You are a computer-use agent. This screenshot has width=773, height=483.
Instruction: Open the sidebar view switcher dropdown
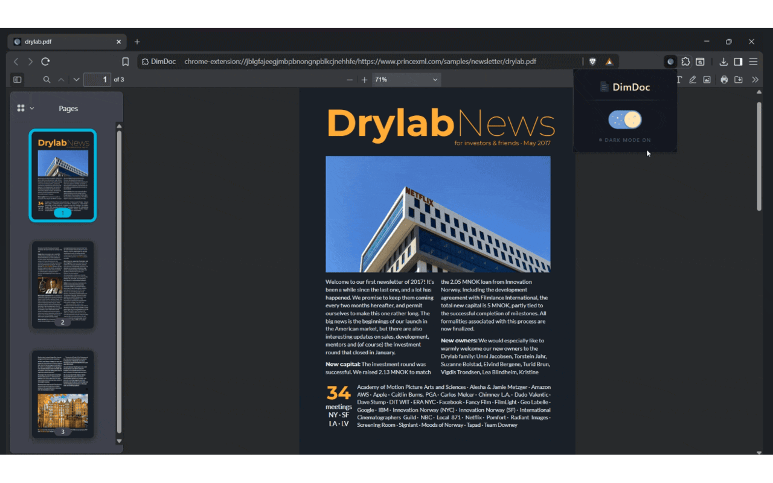25,108
